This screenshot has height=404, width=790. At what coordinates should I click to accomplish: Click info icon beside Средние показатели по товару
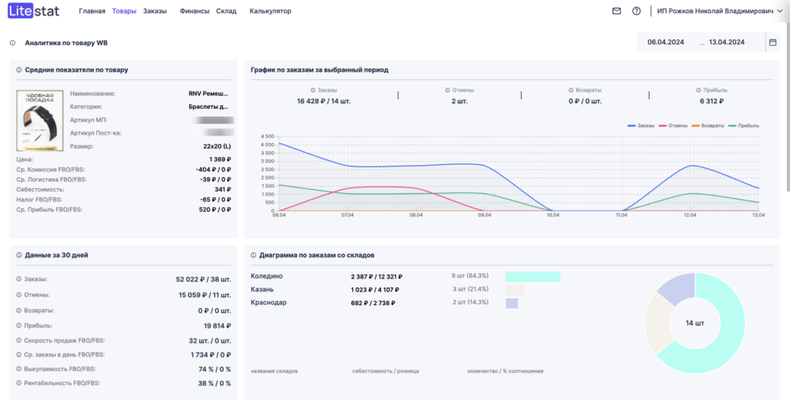(x=19, y=70)
